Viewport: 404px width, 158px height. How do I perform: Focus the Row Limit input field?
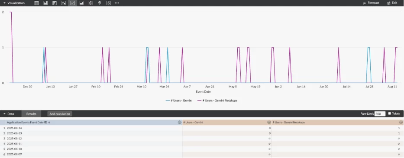pyautogui.click(x=380, y=114)
